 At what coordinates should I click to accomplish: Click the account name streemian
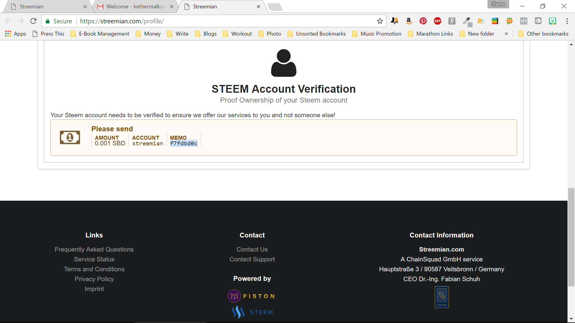(148, 144)
